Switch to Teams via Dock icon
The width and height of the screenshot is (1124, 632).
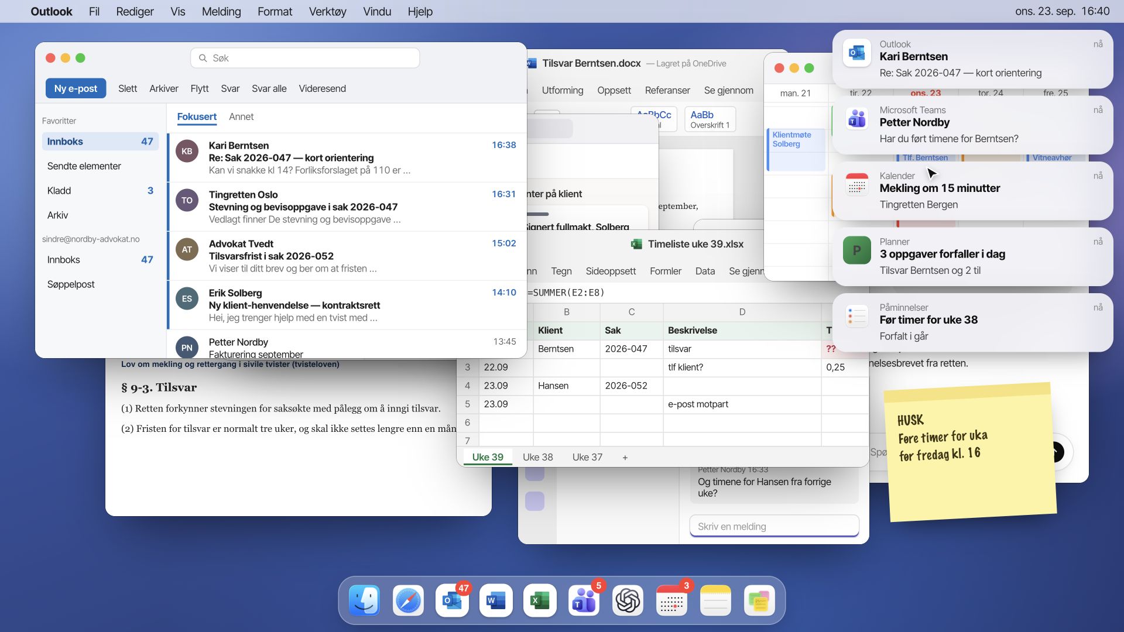[x=584, y=600]
